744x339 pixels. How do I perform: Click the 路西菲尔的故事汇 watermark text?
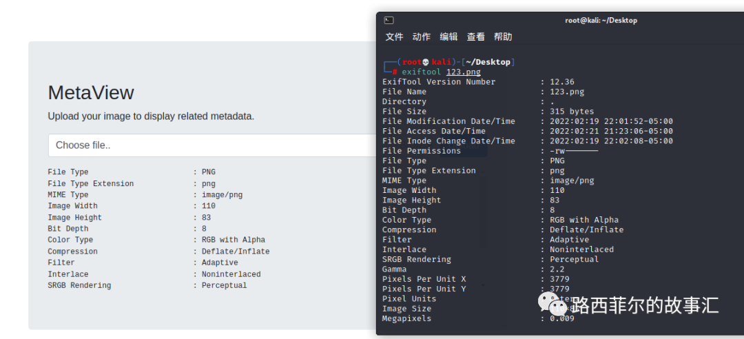coord(645,305)
